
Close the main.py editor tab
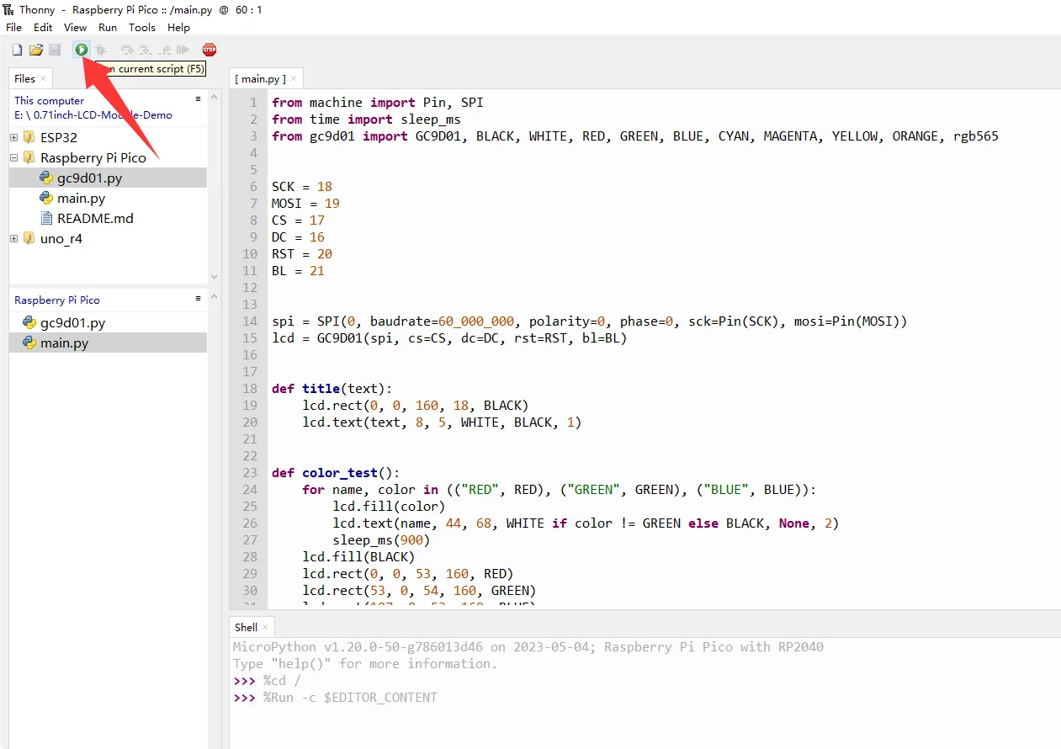pos(294,78)
